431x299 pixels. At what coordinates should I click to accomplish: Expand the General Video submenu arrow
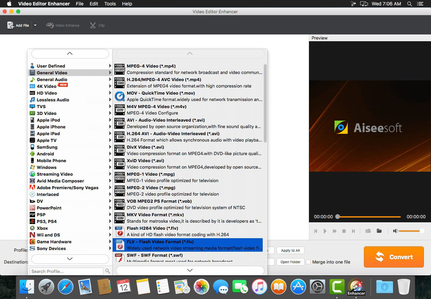[110, 73]
